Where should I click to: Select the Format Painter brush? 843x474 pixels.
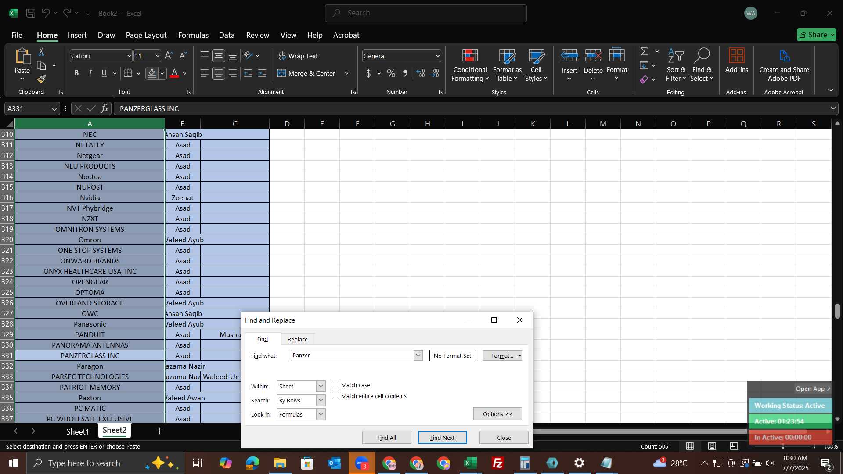click(41, 79)
